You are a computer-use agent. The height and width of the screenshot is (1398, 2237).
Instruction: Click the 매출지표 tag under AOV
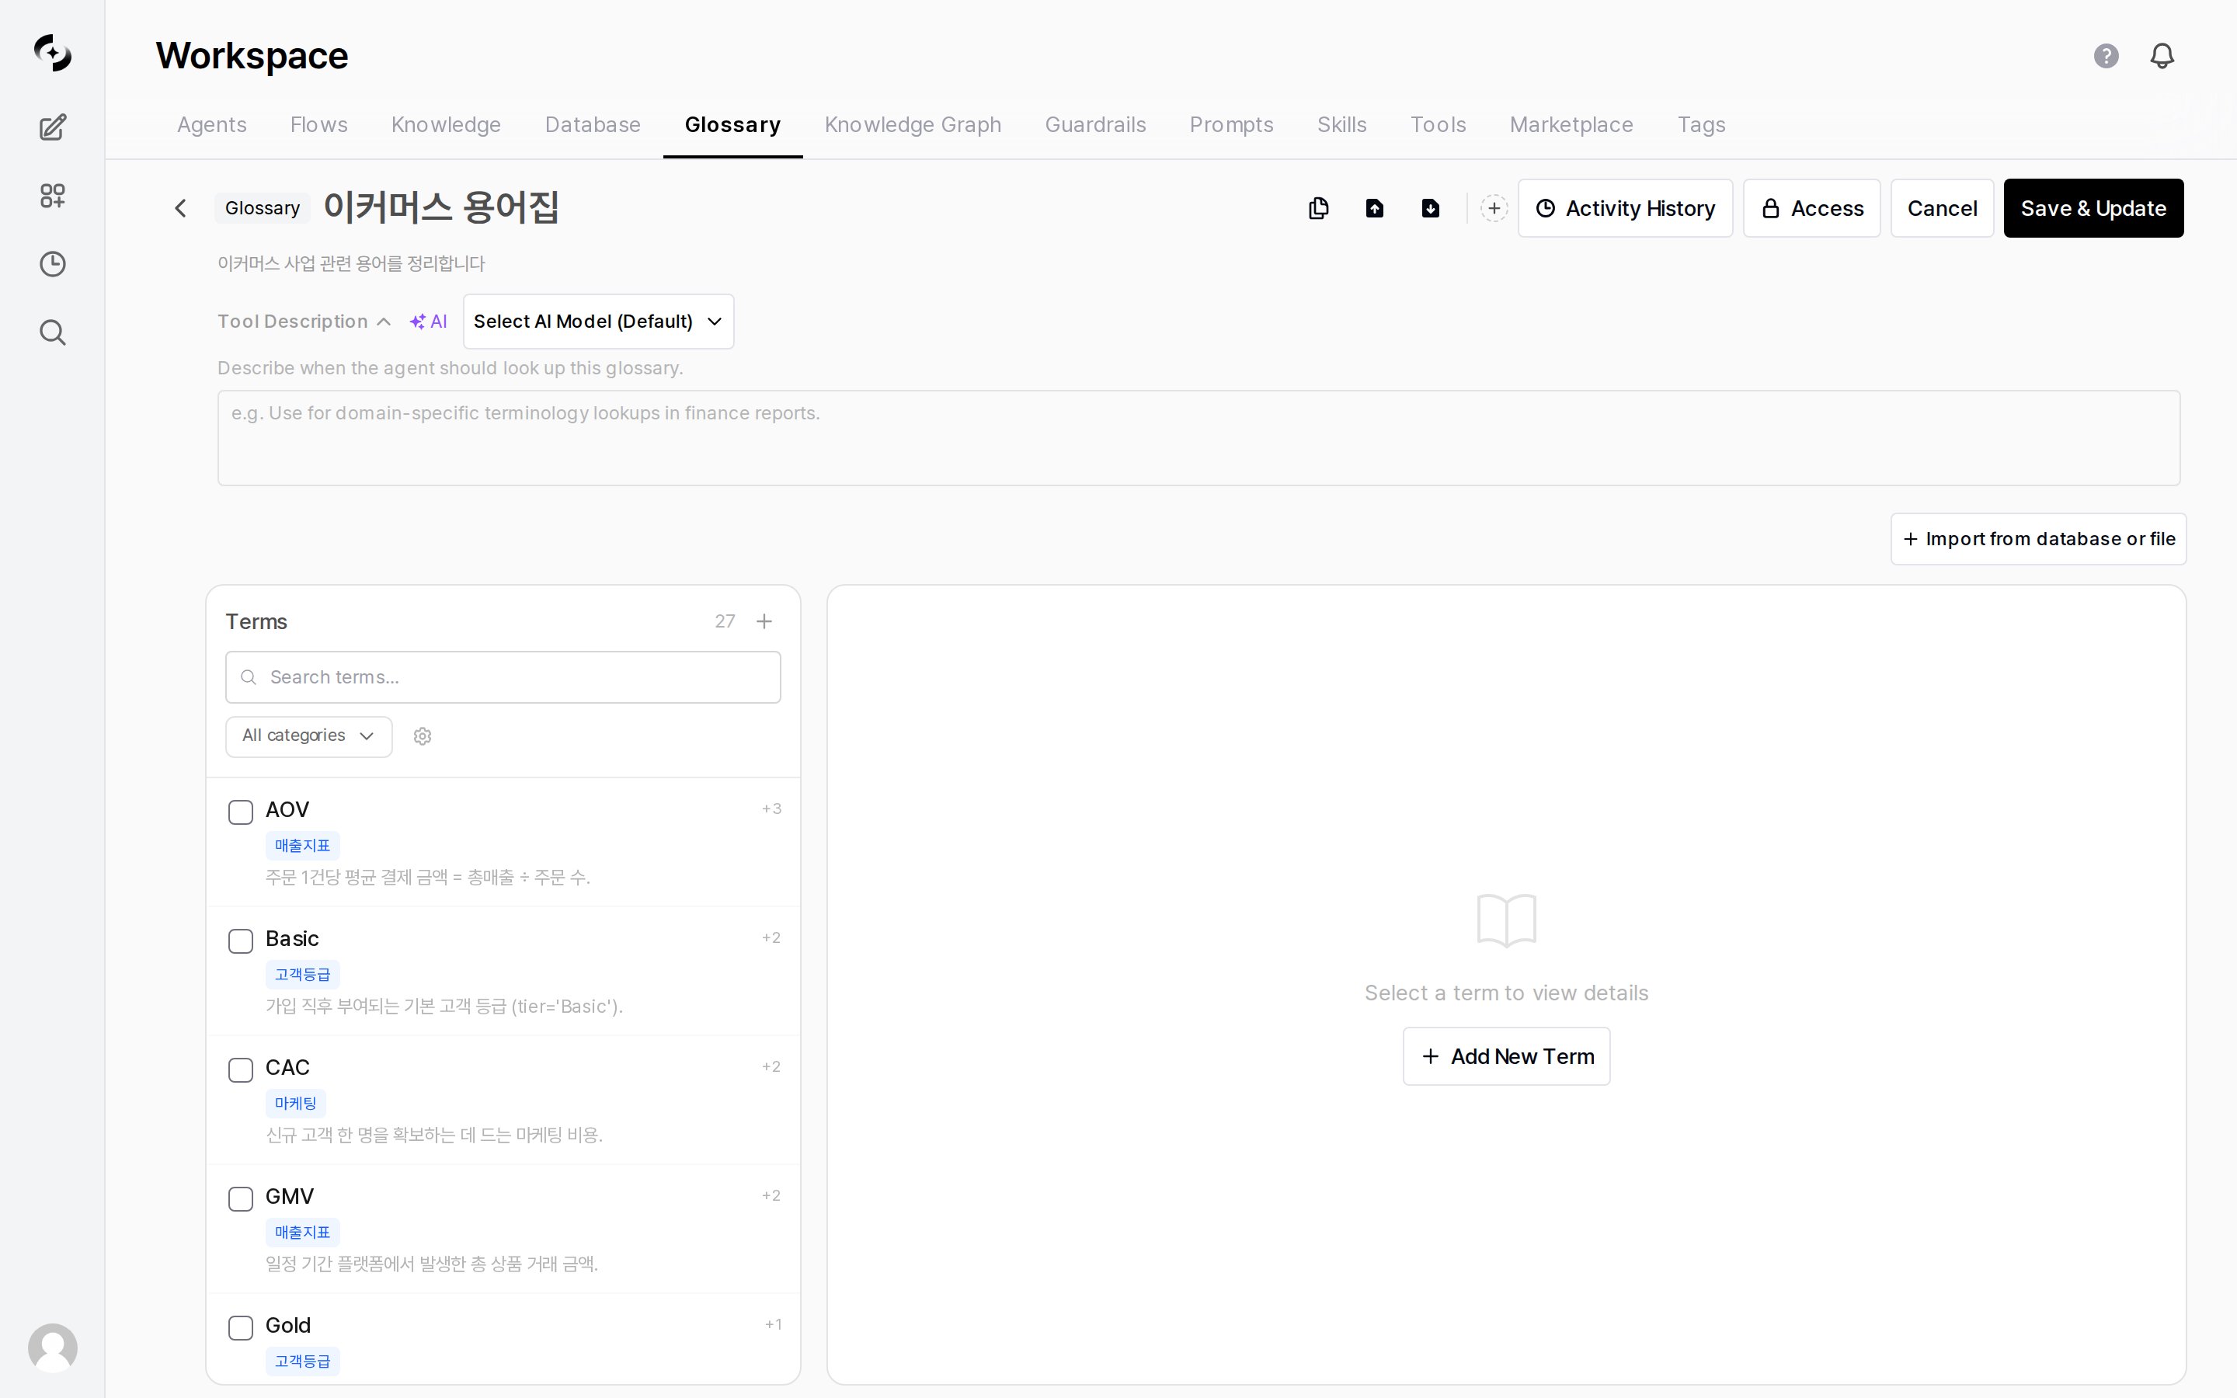point(302,846)
